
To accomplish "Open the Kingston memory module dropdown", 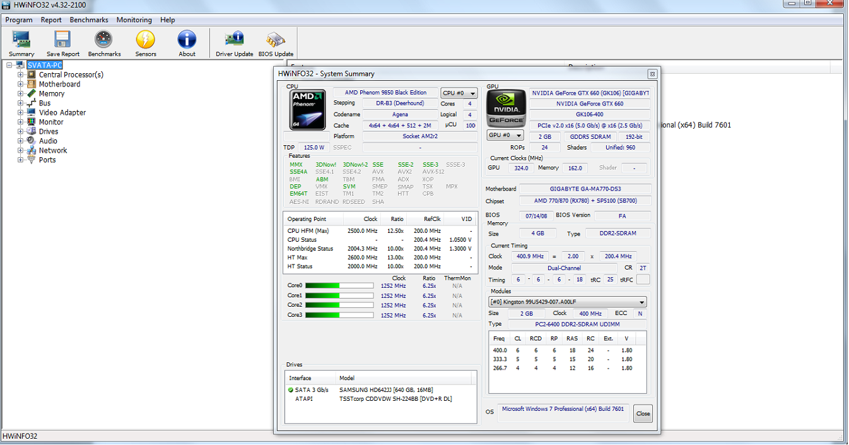I will pos(568,302).
